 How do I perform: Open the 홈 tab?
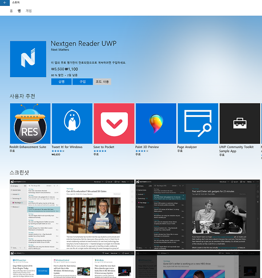[x=11, y=11]
